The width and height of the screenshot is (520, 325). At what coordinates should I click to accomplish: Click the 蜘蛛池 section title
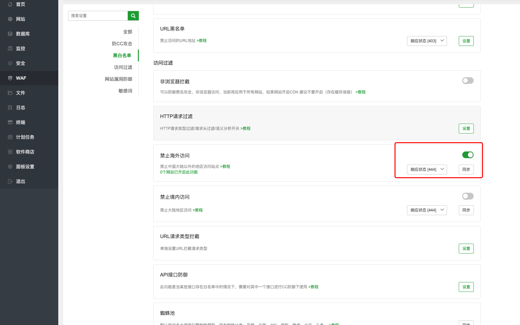(167, 313)
